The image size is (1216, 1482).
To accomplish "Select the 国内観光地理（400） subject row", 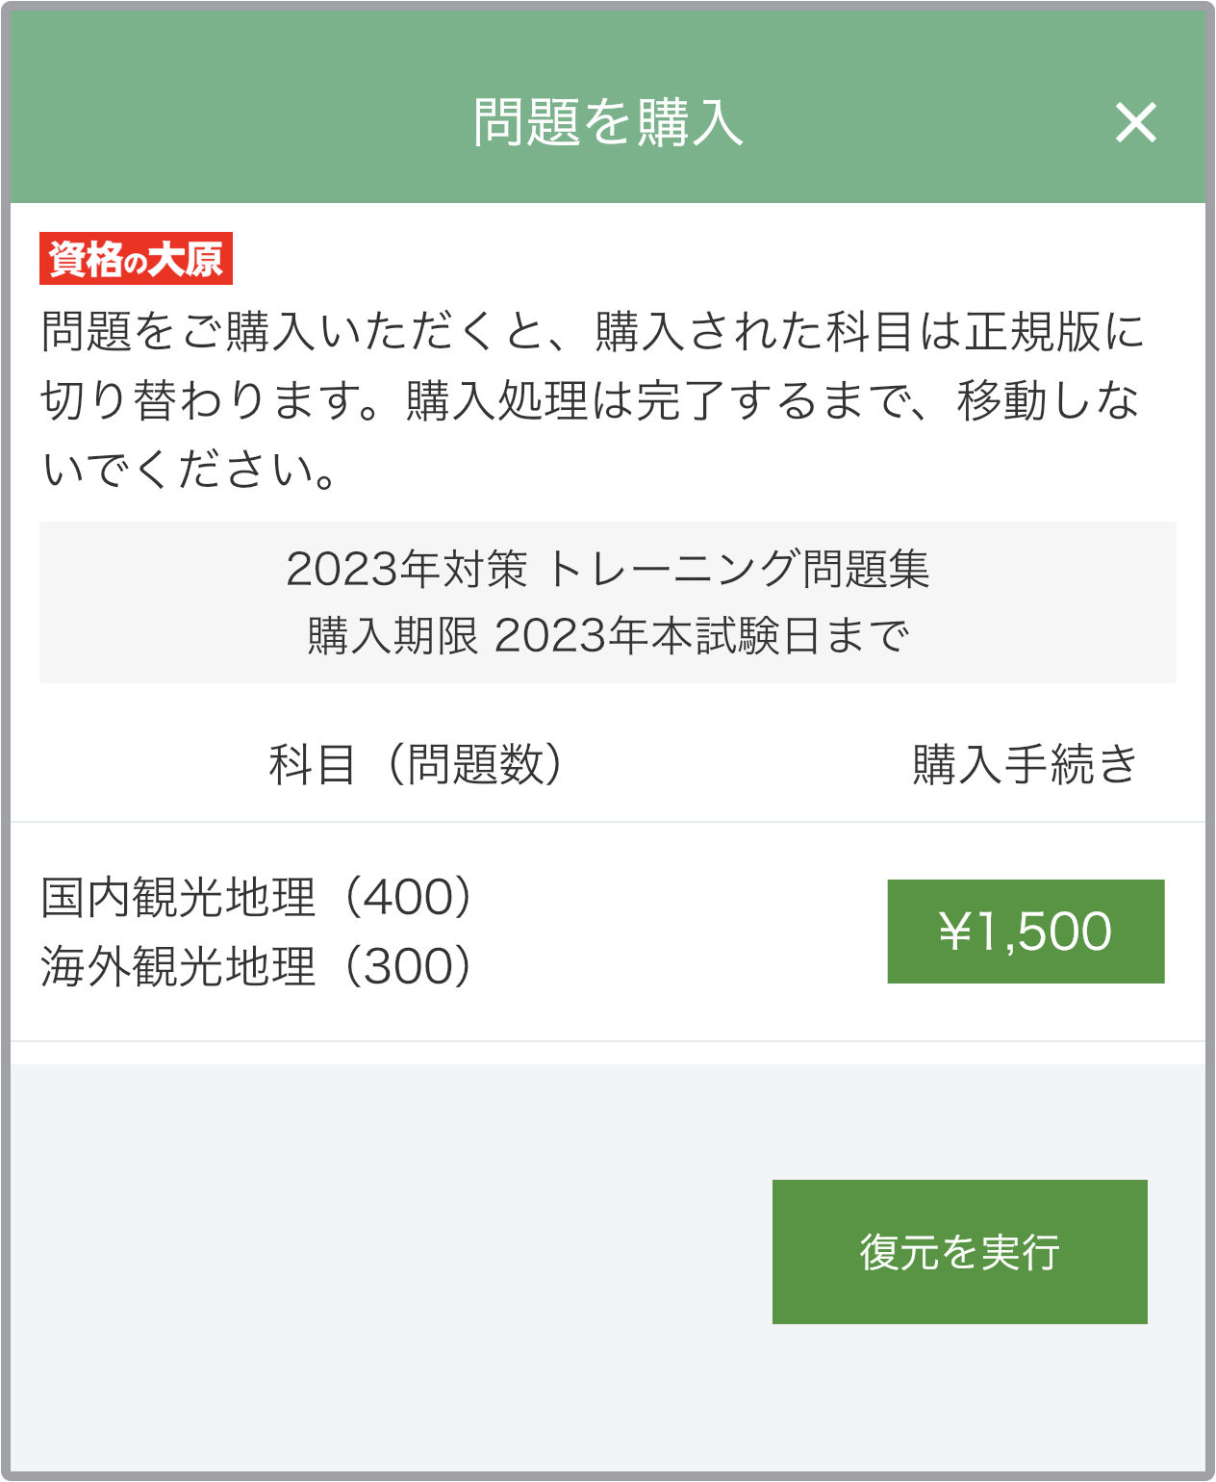I will pos(258,897).
